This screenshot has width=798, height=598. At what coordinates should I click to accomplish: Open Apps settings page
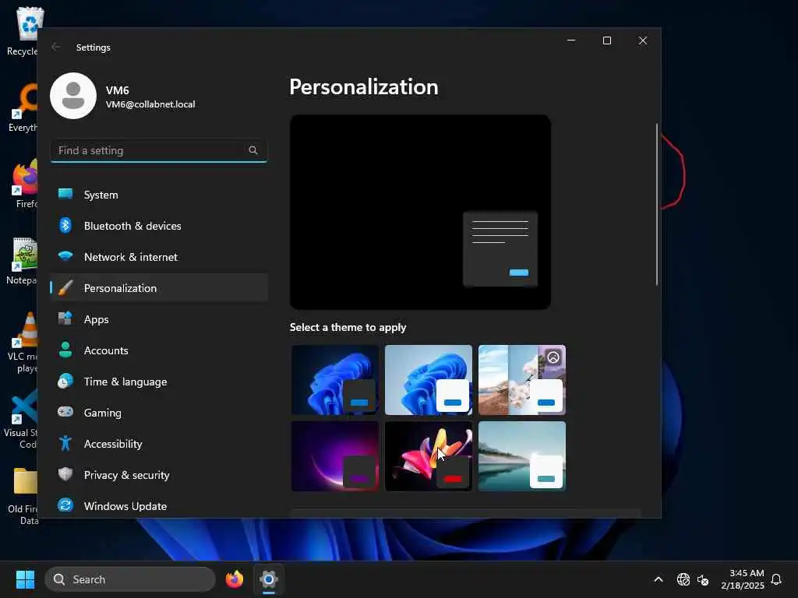[x=159, y=319]
